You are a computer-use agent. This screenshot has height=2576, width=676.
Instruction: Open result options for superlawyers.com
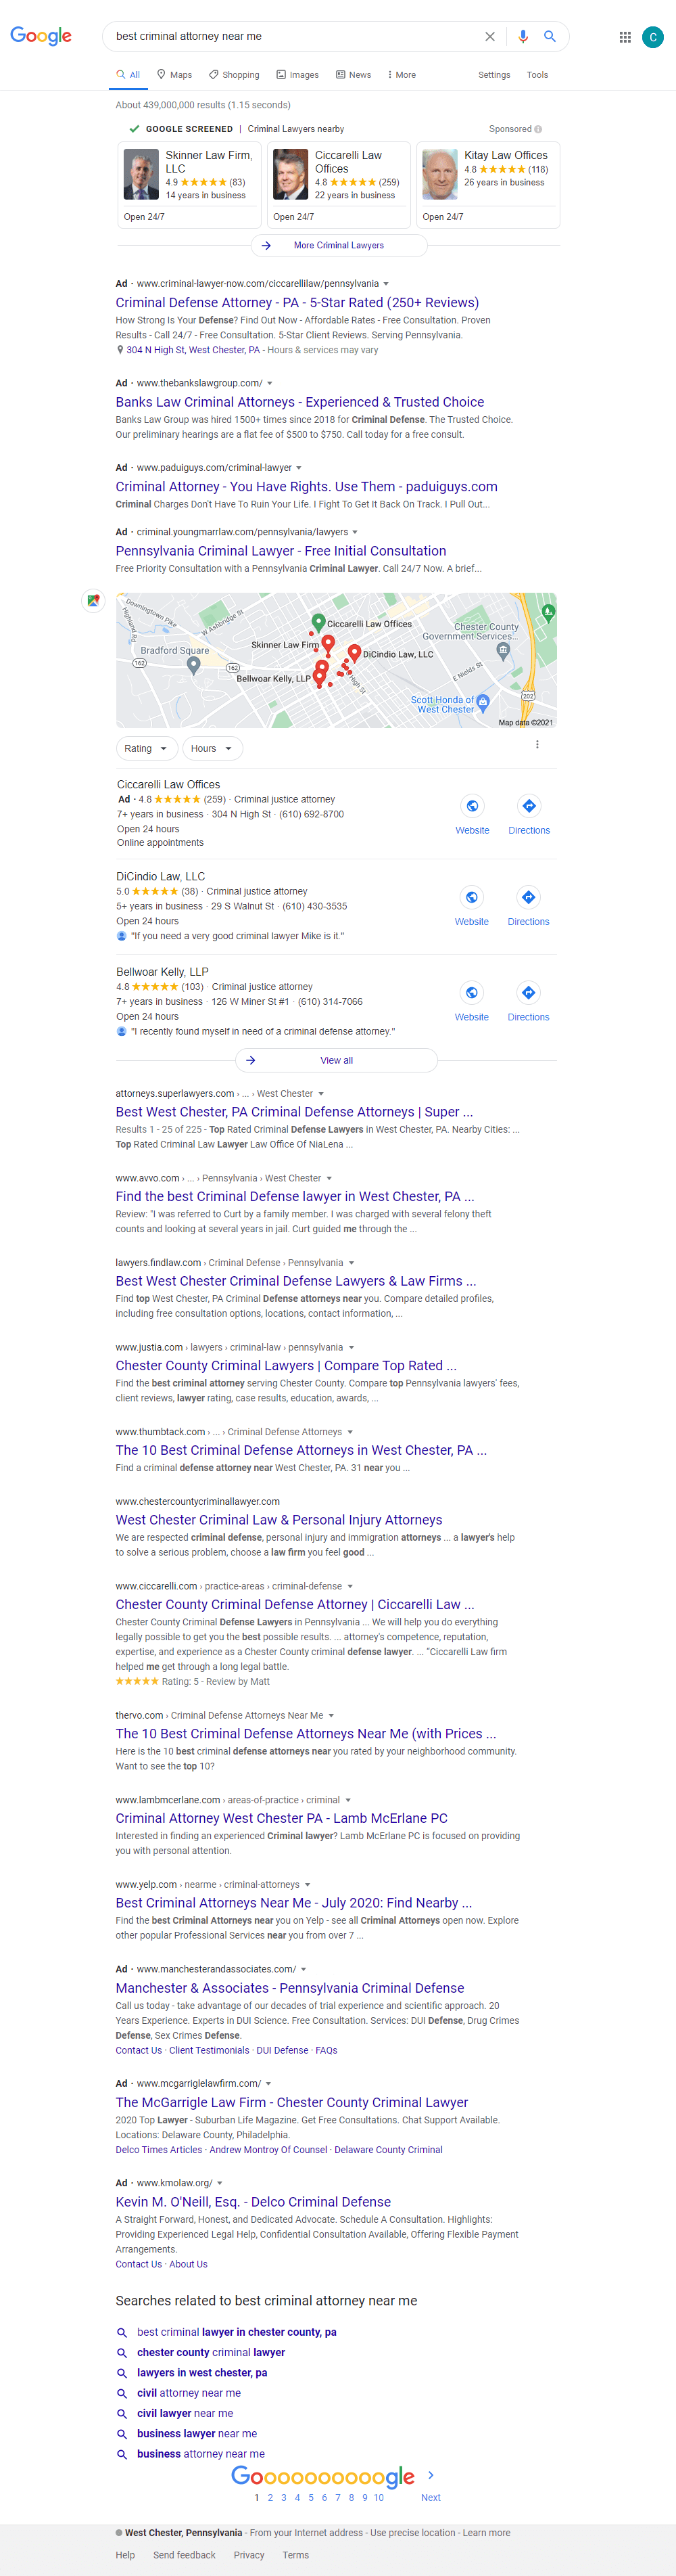pos(320,1094)
